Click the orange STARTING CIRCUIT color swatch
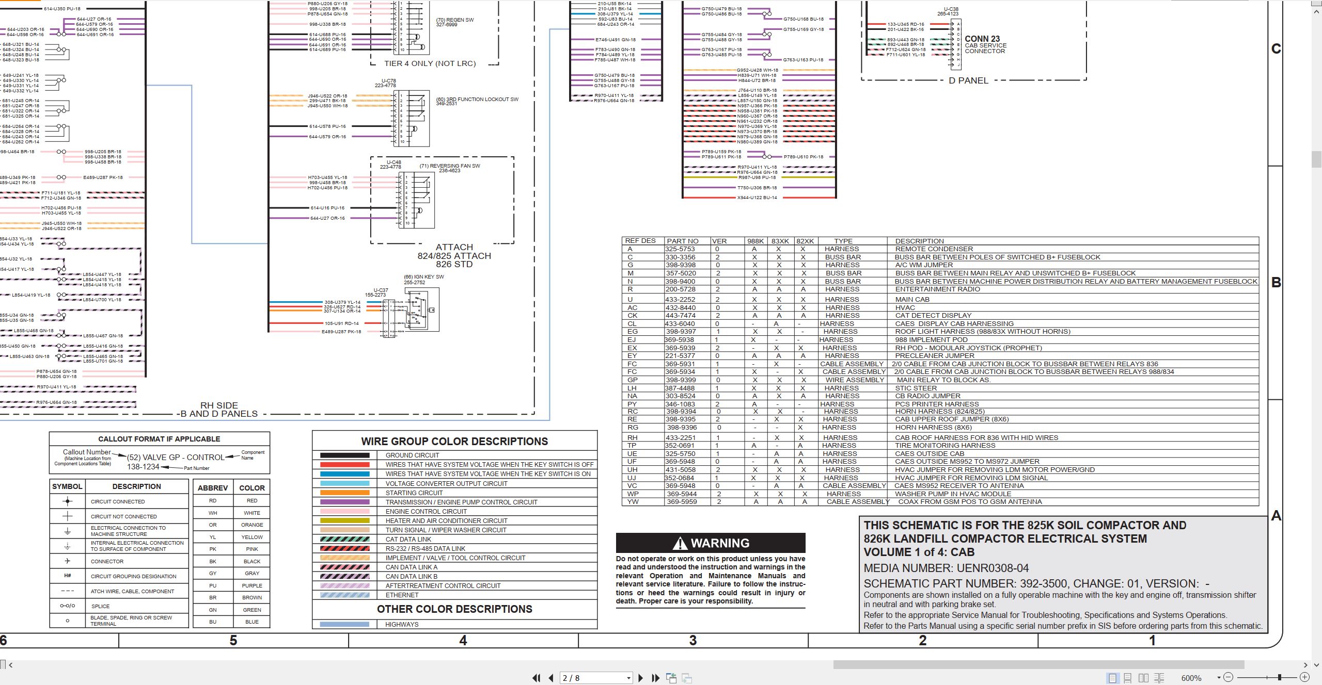Viewport: 1322px width, 685px height. [x=344, y=493]
